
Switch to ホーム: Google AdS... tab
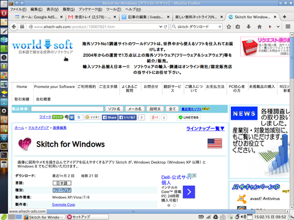tap(39, 17)
